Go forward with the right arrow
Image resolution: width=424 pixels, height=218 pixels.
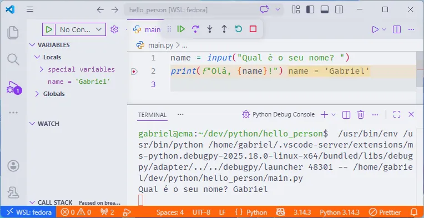coord(115,10)
